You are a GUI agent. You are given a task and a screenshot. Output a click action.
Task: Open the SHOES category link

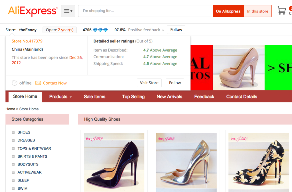[24, 132]
